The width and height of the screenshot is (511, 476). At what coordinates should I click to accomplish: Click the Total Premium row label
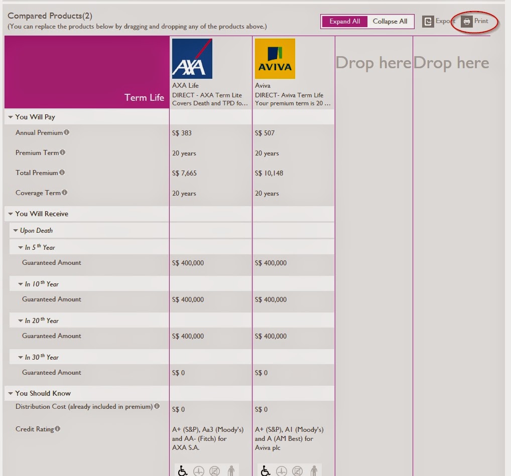(x=37, y=173)
